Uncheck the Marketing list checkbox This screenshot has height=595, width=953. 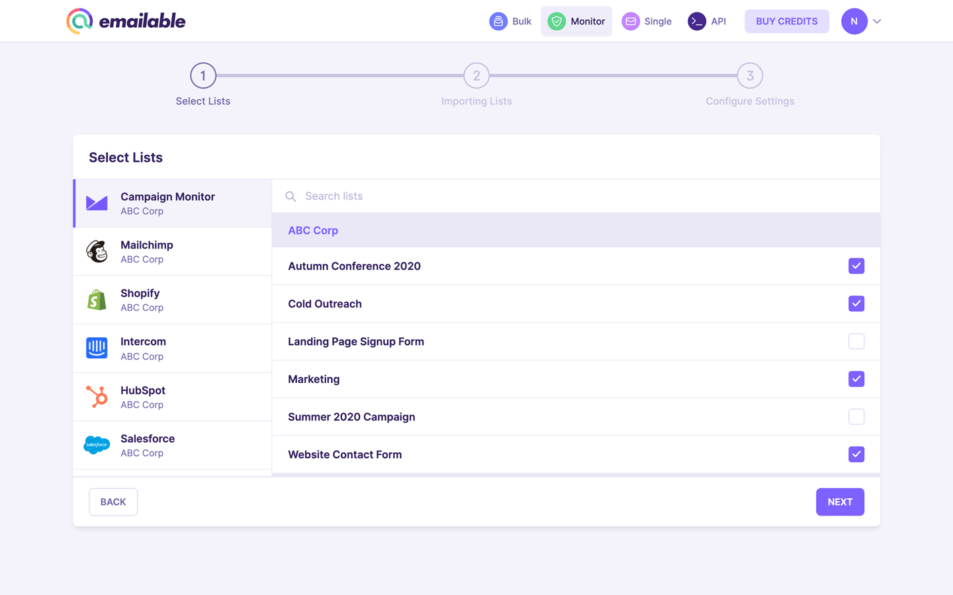[856, 379]
